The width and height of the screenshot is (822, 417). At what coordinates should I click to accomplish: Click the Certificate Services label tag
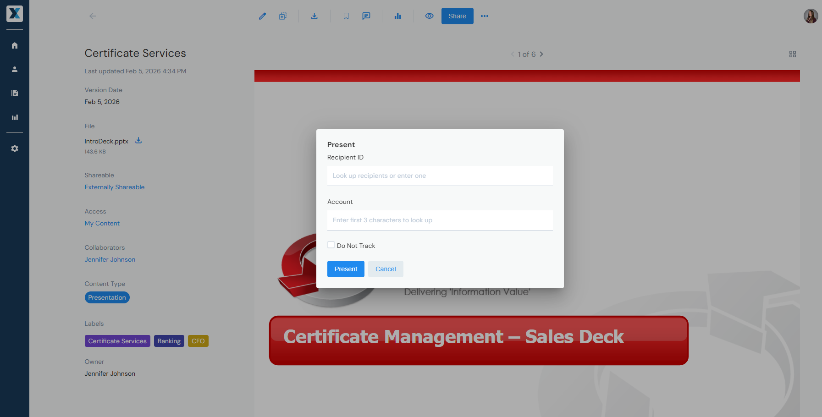point(117,341)
